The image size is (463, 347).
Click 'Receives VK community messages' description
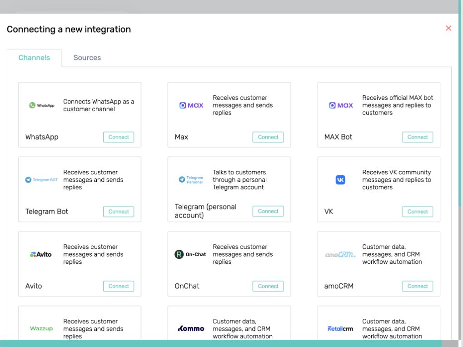pos(397,180)
